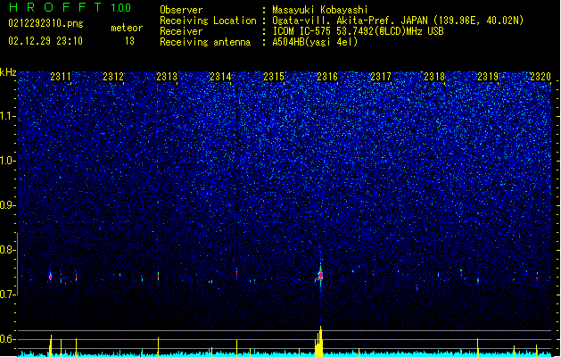Click the 2318 time marker

point(434,77)
